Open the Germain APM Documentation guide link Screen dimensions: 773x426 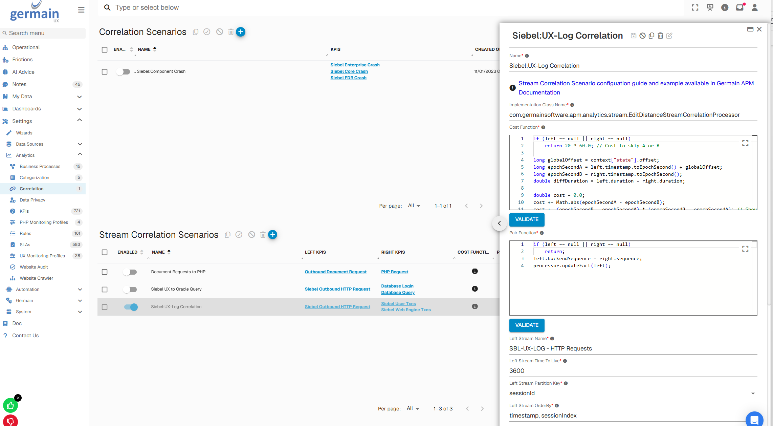click(636, 88)
